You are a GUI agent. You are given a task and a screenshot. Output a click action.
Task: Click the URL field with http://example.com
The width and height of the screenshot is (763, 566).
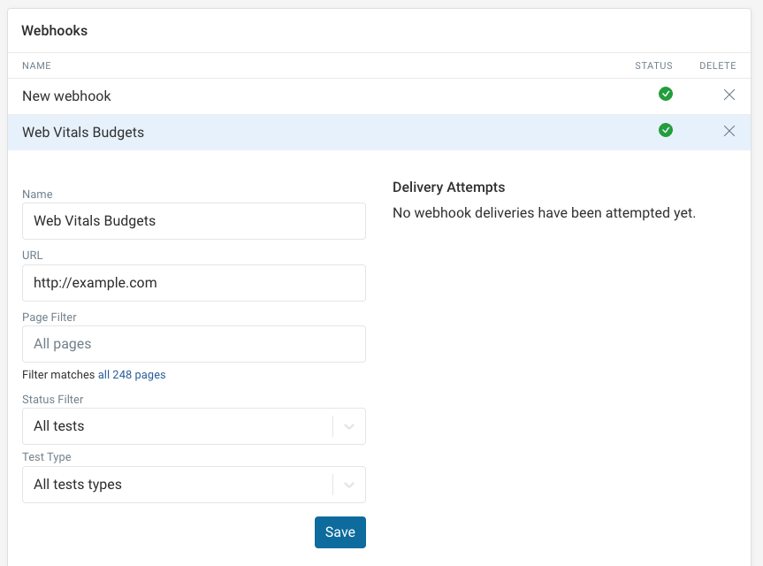click(x=194, y=282)
